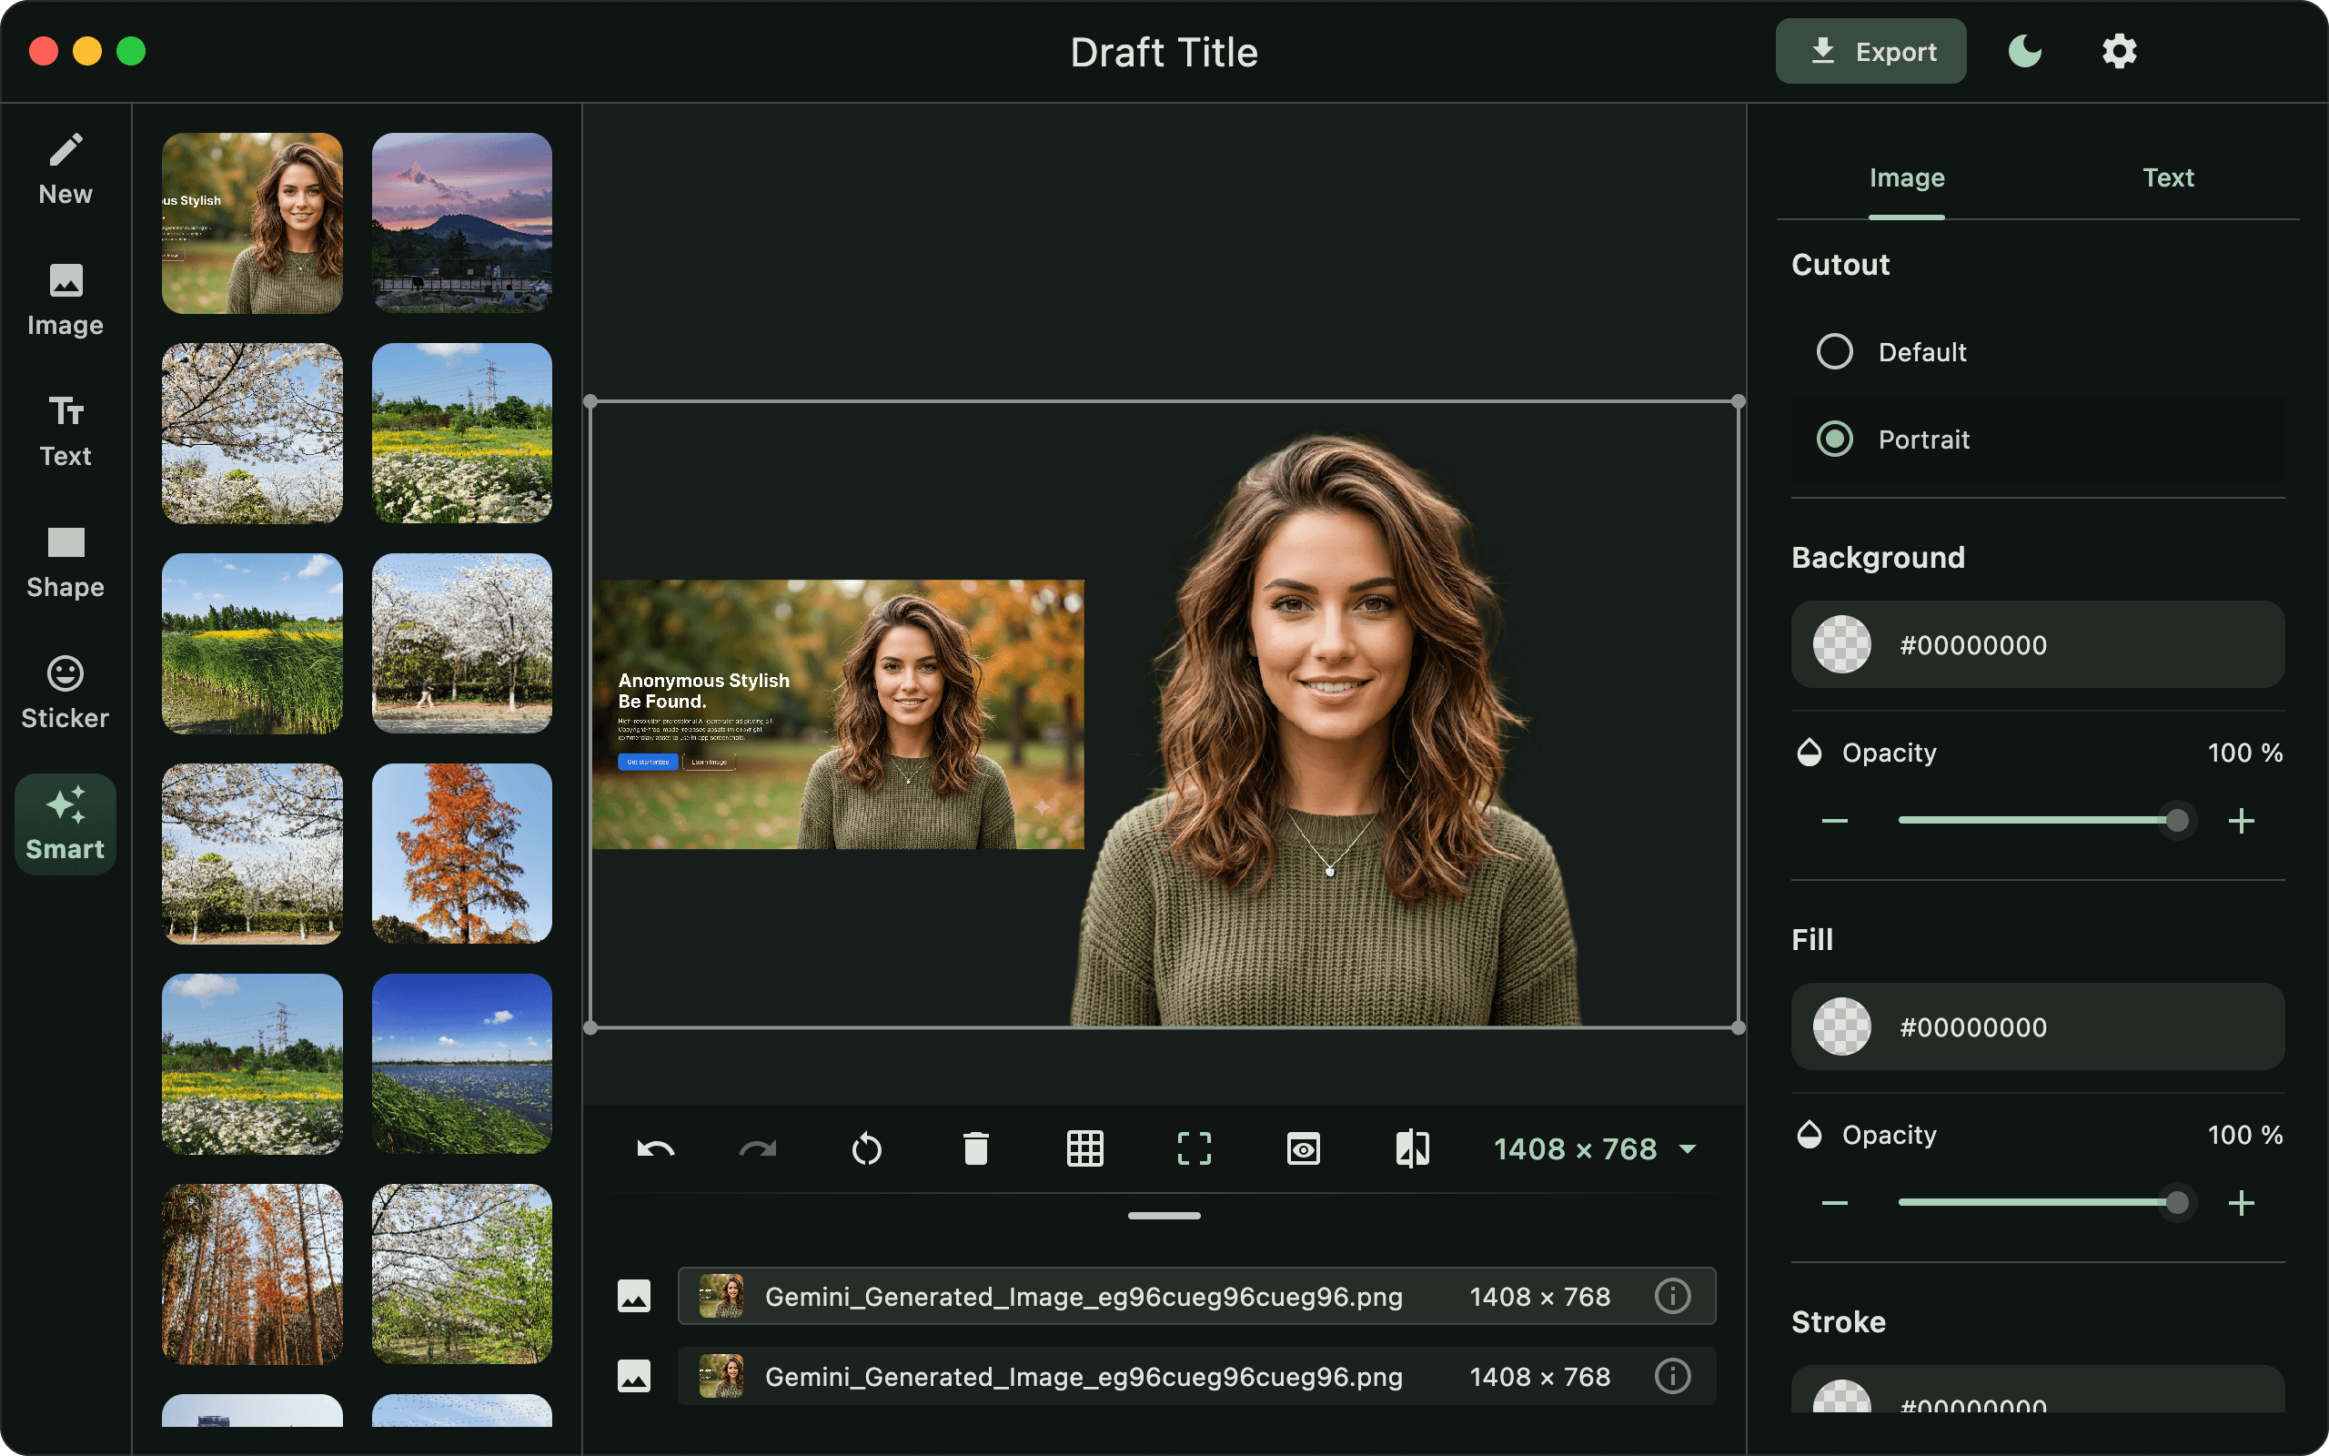Click the undo arrow in canvas toolbar

[x=655, y=1148]
